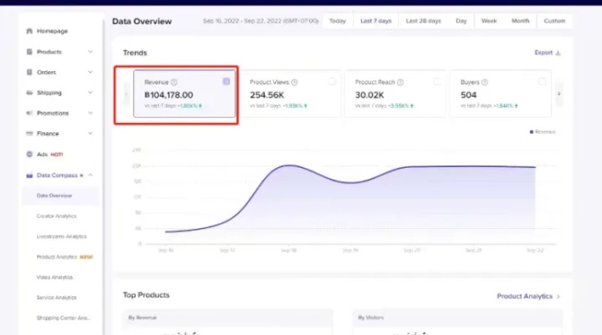Switch to the Week view

click(489, 21)
